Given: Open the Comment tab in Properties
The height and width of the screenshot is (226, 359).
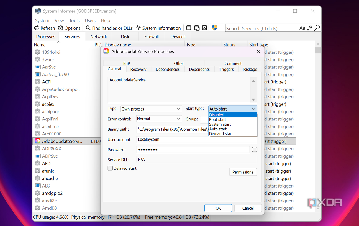Looking at the screenshot, I should pos(233,63).
